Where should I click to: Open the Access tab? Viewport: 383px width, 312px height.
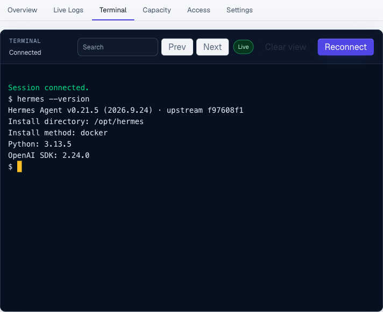pyautogui.click(x=198, y=10)
